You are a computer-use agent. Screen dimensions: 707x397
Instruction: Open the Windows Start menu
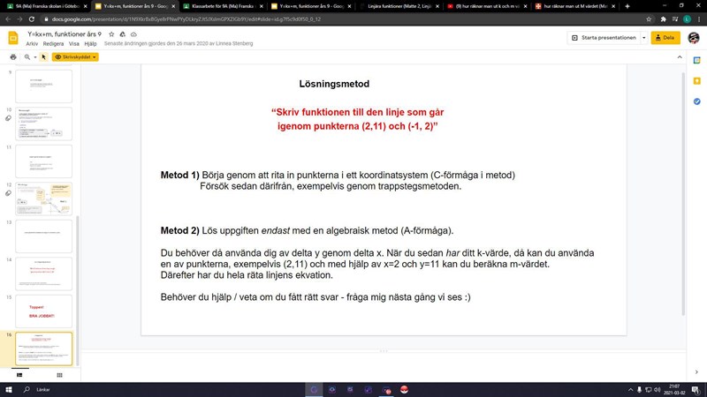(x=10, y=388)
